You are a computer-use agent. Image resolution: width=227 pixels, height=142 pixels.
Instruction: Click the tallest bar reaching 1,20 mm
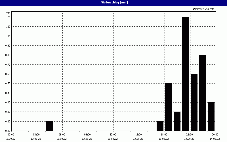pos(186,74)
